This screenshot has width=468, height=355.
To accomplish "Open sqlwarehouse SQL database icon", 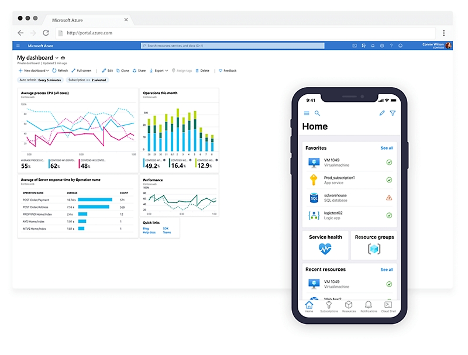I will (313, 198).
